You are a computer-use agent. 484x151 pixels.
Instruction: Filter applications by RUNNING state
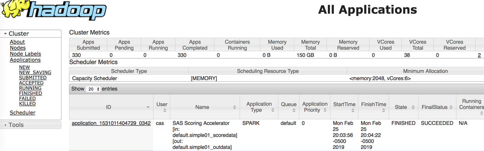30,88
